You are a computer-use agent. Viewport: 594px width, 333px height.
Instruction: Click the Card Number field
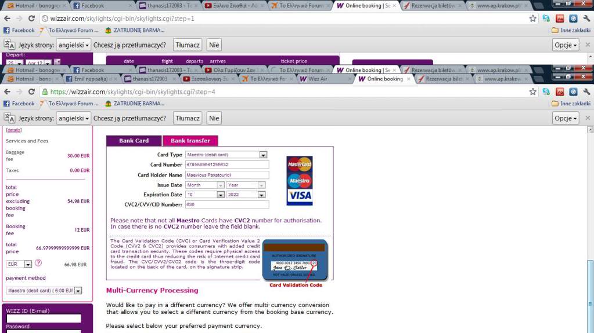[227, 165]
